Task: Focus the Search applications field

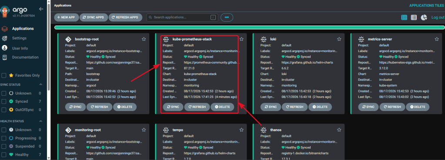Action: [182, 17]
